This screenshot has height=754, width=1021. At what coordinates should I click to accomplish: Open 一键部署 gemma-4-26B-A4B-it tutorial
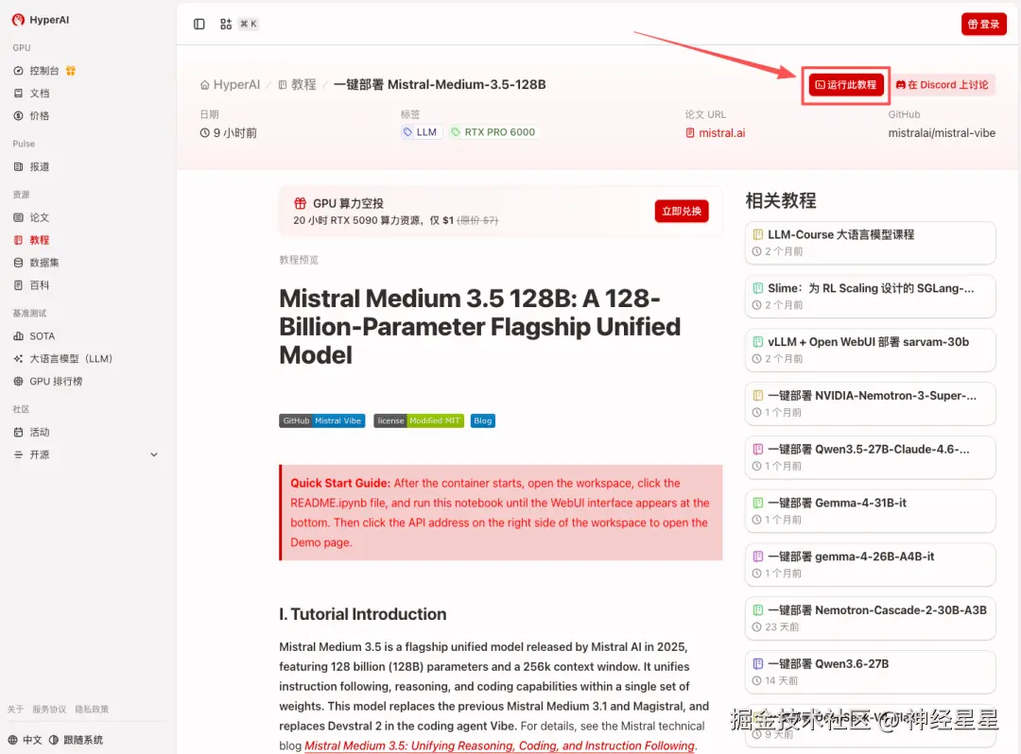pos(870,565)
